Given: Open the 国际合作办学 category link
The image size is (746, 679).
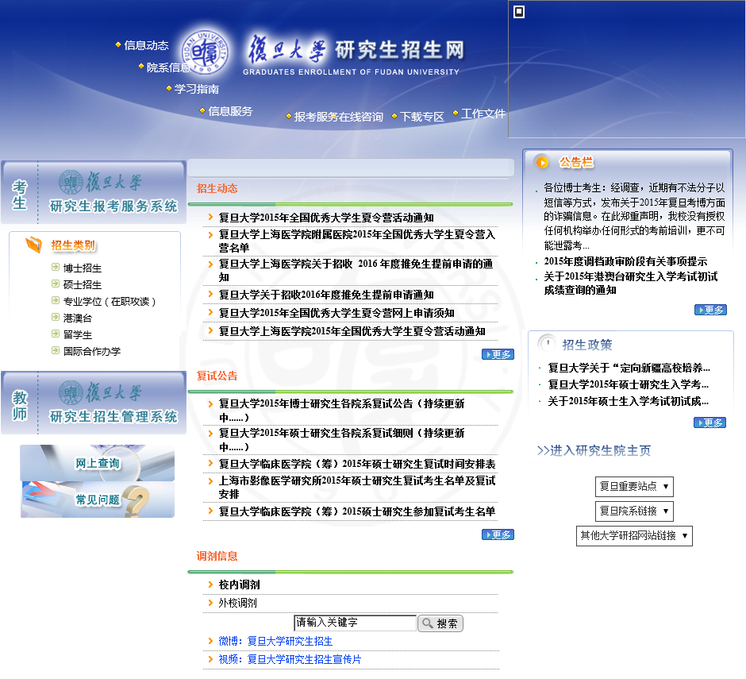Looking at the screenshot, I should click(92, 351).
